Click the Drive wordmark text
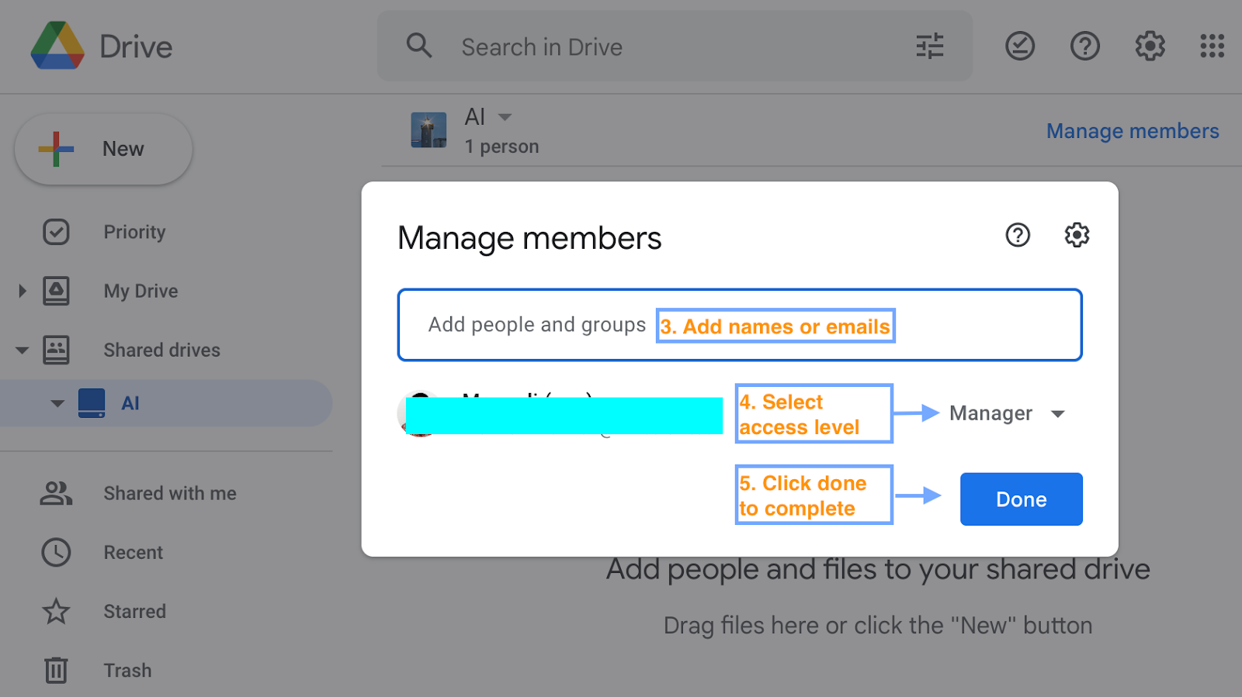This screenshot has width=1242, height=697. 136,47
